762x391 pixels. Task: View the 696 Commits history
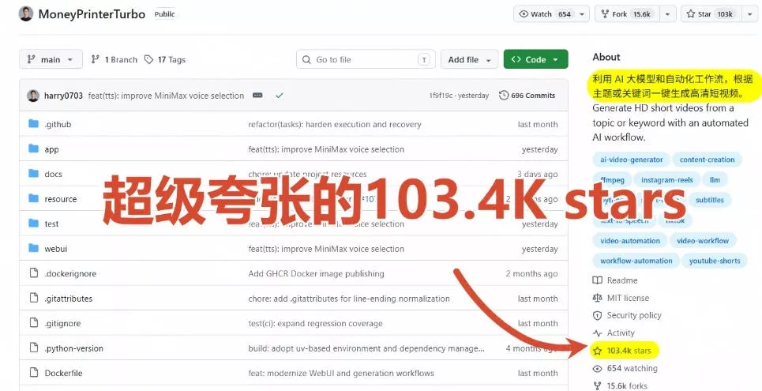tap(527, 96)
